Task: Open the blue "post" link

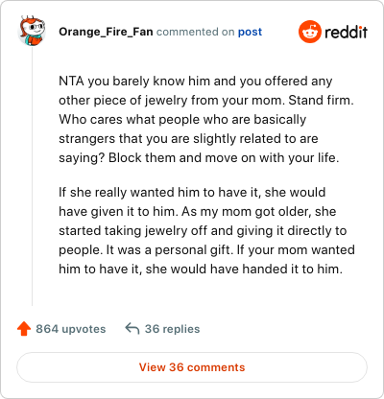Action: click(x=250, y=32)
